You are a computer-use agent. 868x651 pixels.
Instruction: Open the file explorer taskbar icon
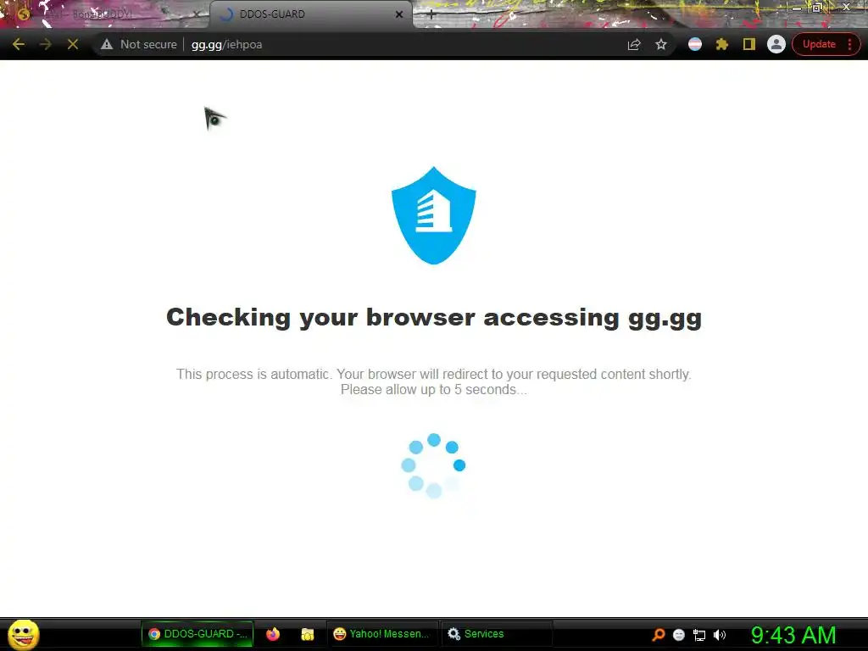[307, 634]
